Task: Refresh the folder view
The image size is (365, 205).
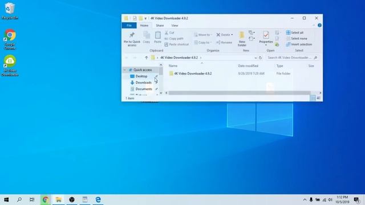Action: [261, 58]
